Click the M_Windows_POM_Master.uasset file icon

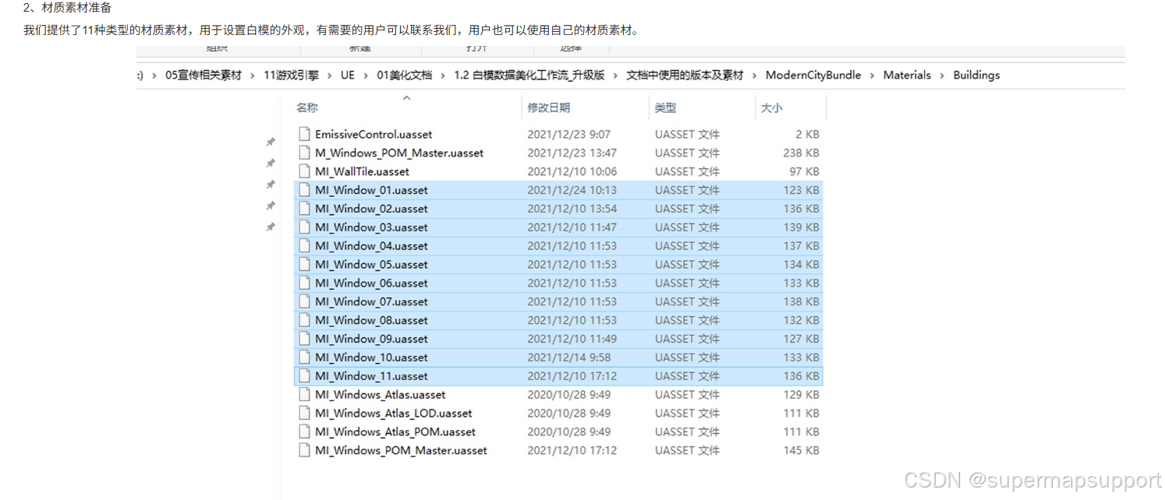(x=305, y=153)
